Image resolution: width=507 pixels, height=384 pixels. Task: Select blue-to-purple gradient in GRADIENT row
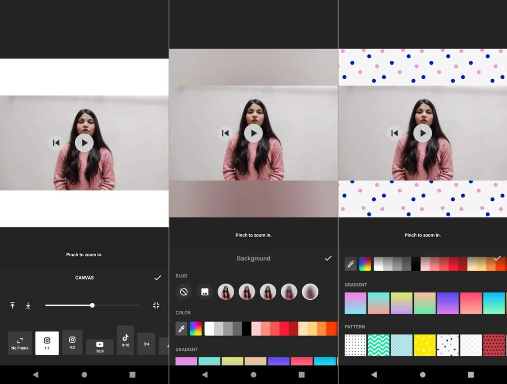click(448, 303)
